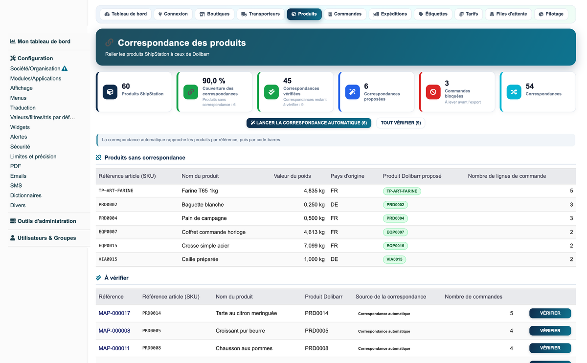
Task: Open the SMS settings
Action: coord(16,186)
